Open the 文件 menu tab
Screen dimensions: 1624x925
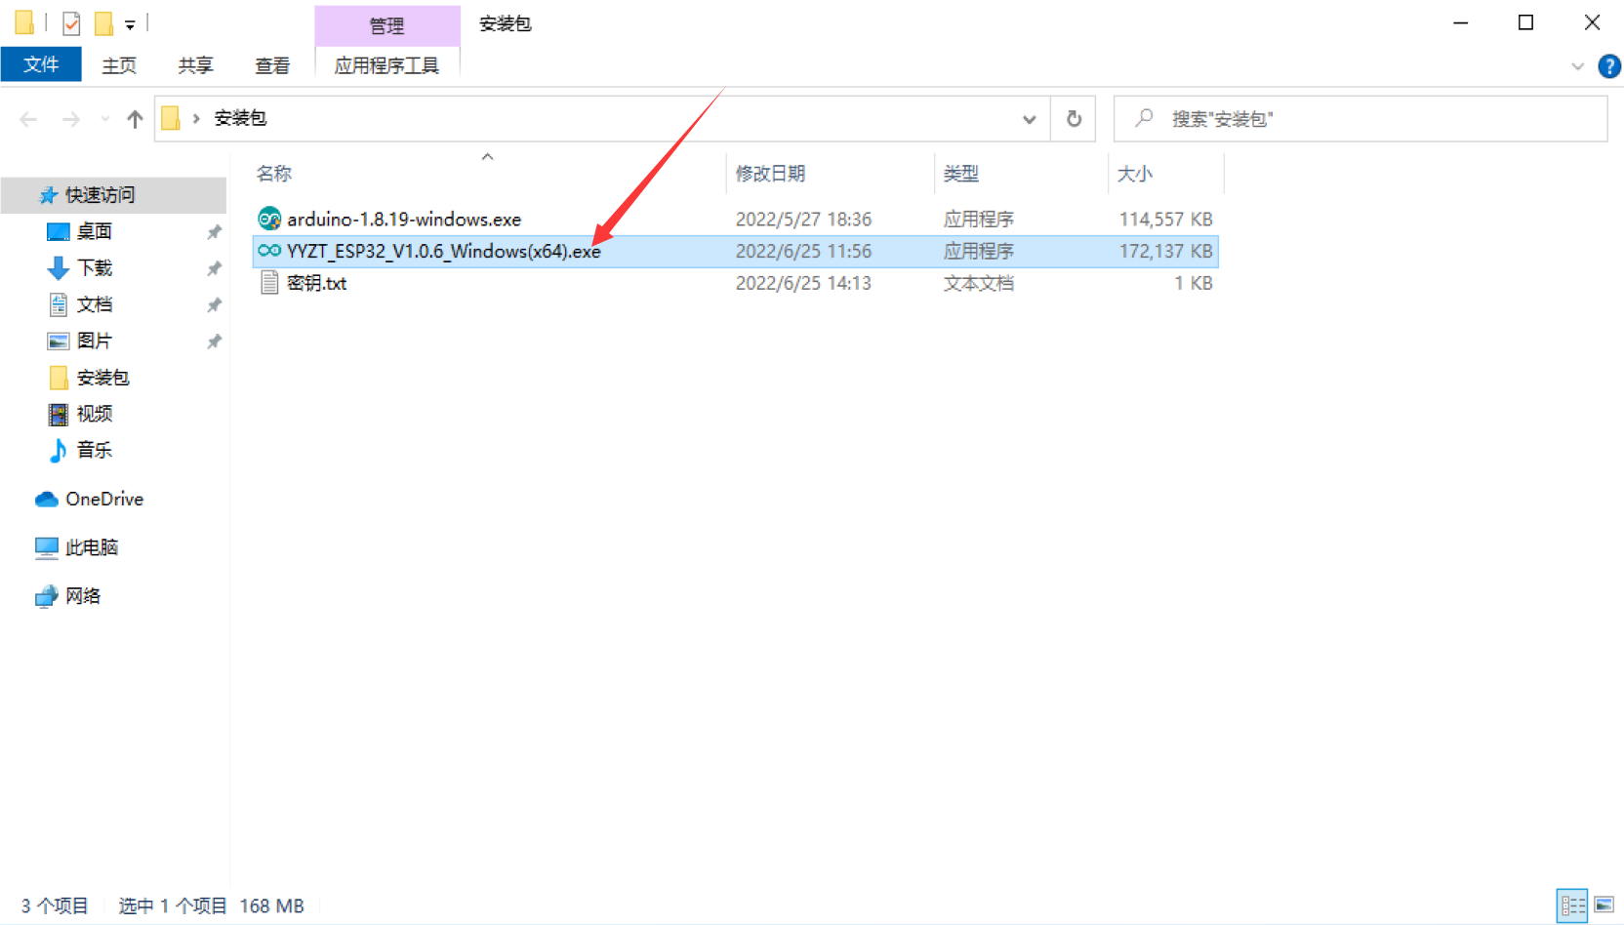click(x=41, y=64)
